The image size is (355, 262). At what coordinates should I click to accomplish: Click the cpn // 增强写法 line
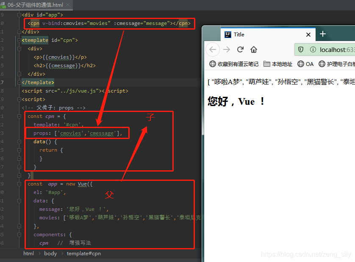pyautogui.click(x=65, y=243)
